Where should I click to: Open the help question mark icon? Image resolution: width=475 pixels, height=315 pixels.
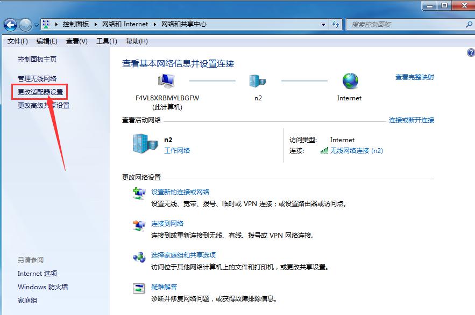coord(471,53)
